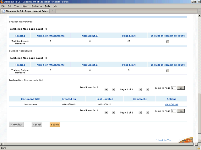
Task: Click last page icon in lower pager
Action: [x=147, y=112]
